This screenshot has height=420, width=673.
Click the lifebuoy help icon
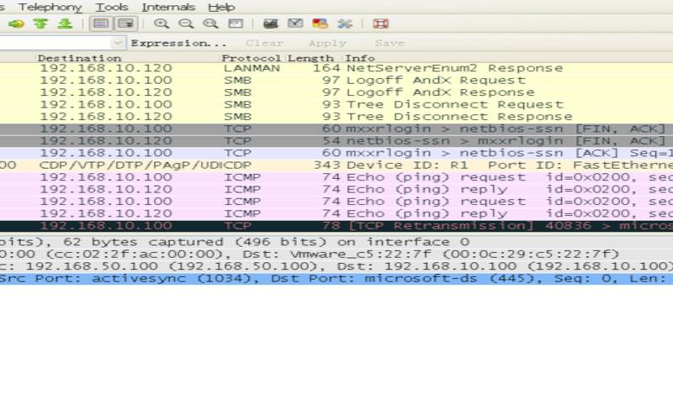[380, 24]
